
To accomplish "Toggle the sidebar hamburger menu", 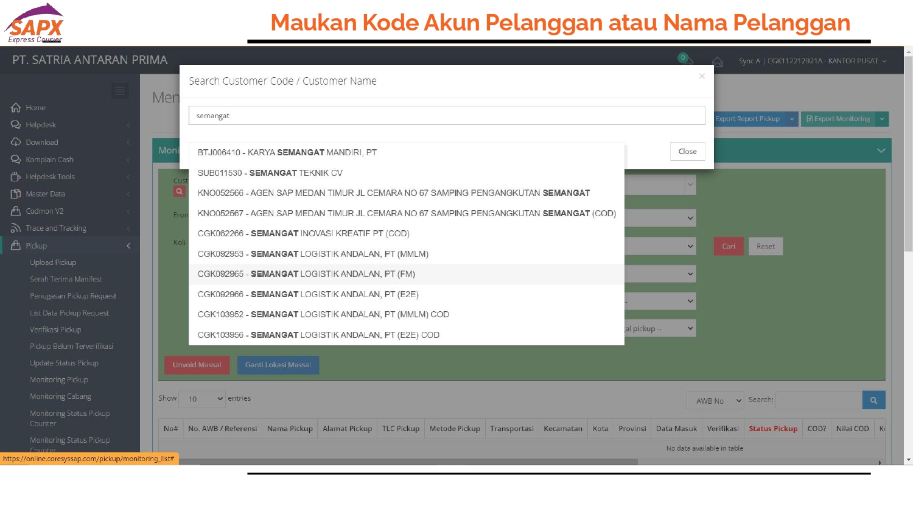I will pos(120,91).
